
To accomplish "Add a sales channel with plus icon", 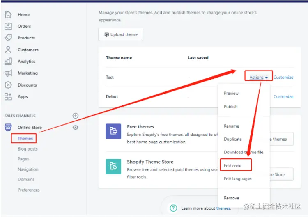I will (76, 116).
